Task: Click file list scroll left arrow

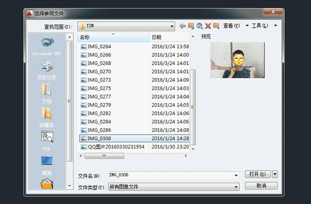Action: click(81, 156)
